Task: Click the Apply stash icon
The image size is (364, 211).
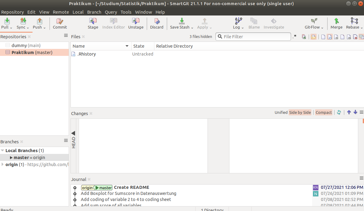Action: pyautogui.click(x=204, y=21)
